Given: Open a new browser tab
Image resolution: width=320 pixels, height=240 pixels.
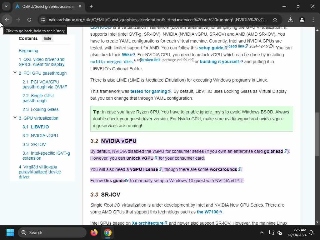Looking at the screenshot, I should (91, 6).
